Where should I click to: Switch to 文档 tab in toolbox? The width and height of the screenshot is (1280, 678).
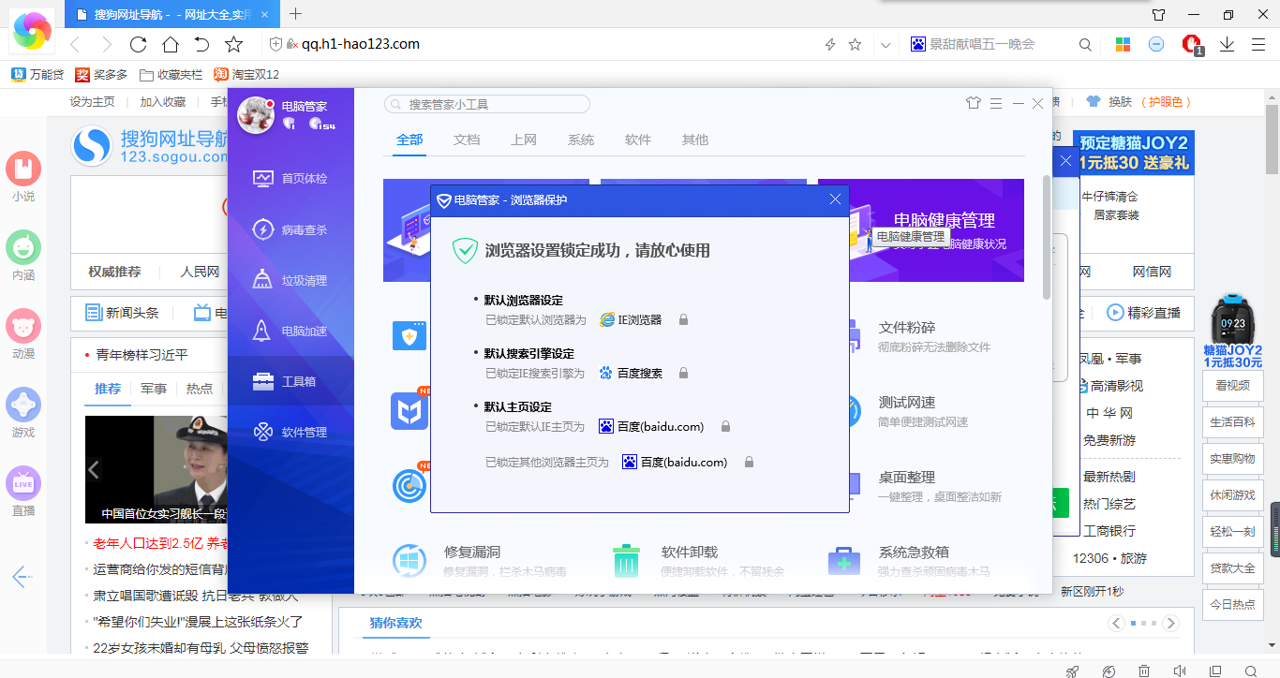(x=467, y=140)
